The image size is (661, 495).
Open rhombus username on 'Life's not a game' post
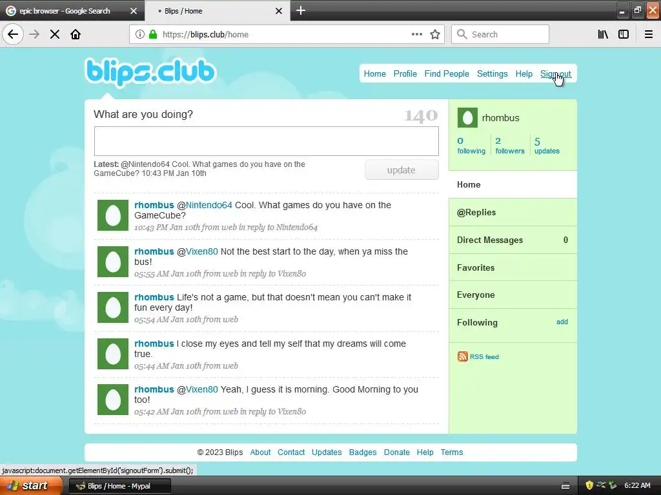coord(154,297)
